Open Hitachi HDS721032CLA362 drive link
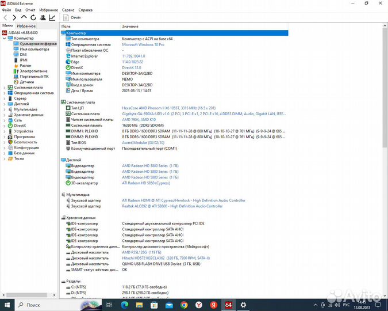 (x=166, y=258)
